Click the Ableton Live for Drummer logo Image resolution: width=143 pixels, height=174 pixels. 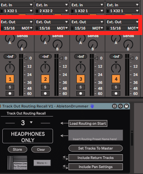click(x=17, y=163)
